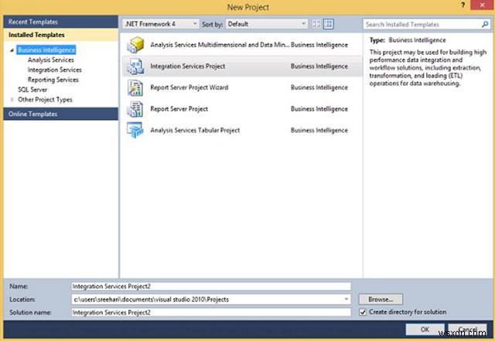Select Analysis Services in the tree
This screenshot has width=495, height=341.
50,60
